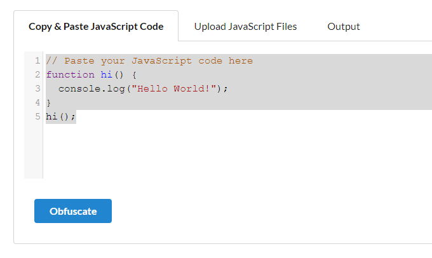The width and height of the screenshot is (432, 258).
Task: Click line number 2 in the gutter
Action: tap(37, 75)
